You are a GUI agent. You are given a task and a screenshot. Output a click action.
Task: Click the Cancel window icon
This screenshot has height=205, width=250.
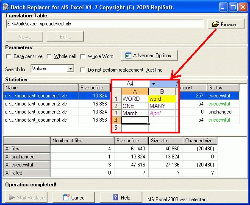coord(66,197)
